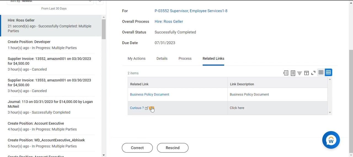
Task: Click the Click here description cell
Action: point(277,108)
